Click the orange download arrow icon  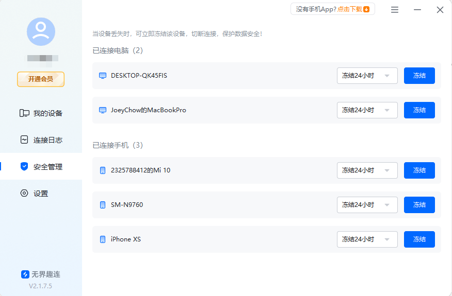[x=366, y=9]
